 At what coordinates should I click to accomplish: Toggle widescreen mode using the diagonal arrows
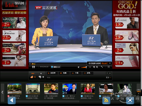[x=102, y=67]
